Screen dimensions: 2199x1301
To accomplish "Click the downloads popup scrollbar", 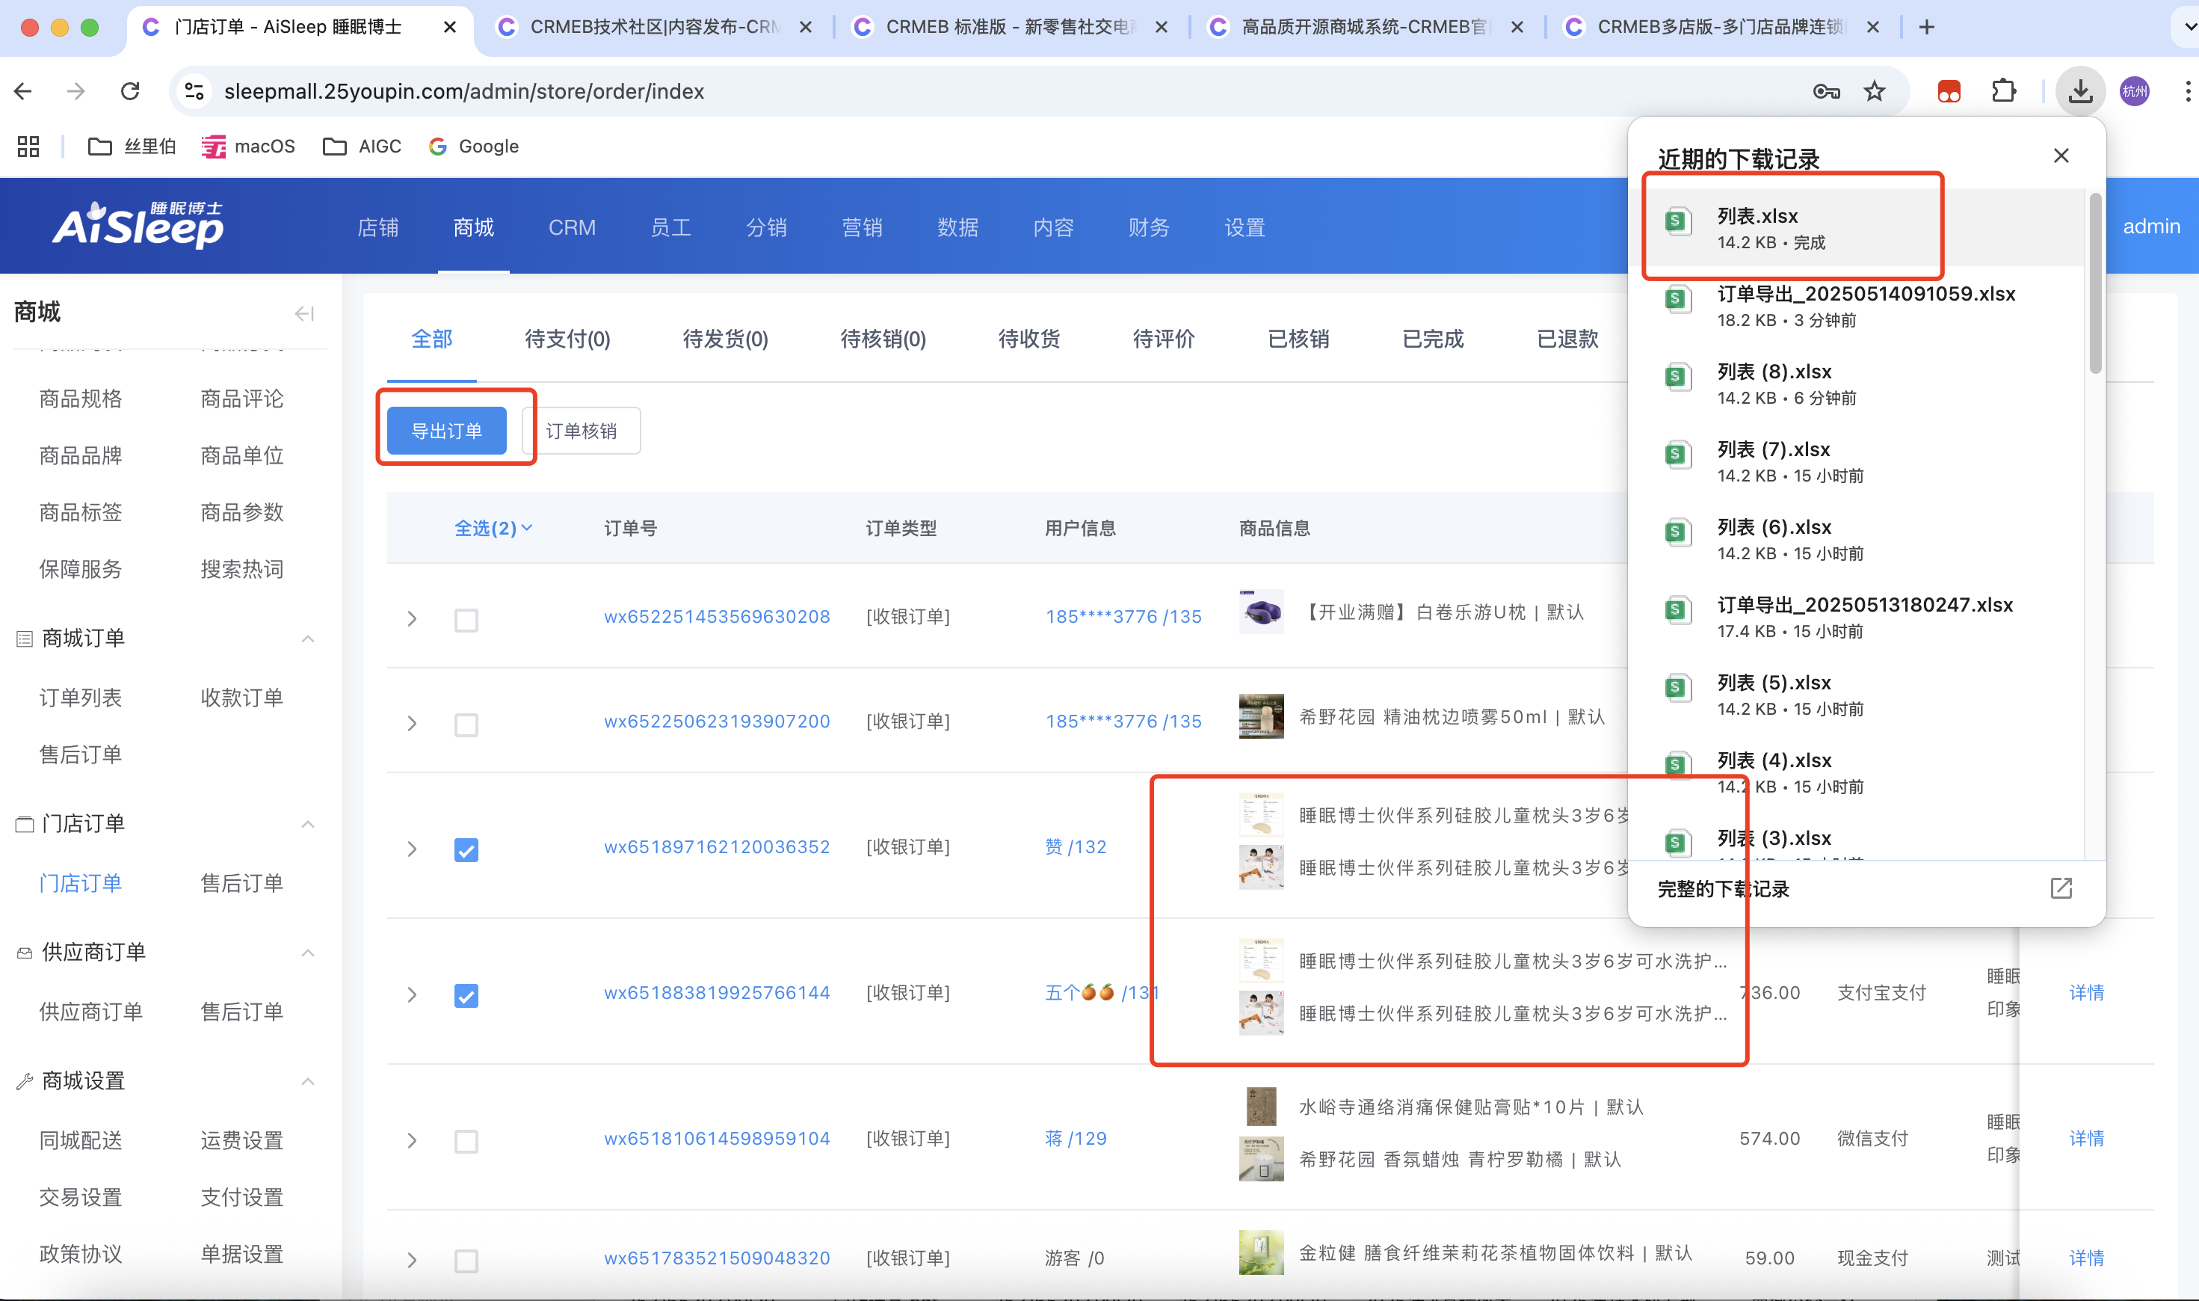I will tap(2094, 283).
